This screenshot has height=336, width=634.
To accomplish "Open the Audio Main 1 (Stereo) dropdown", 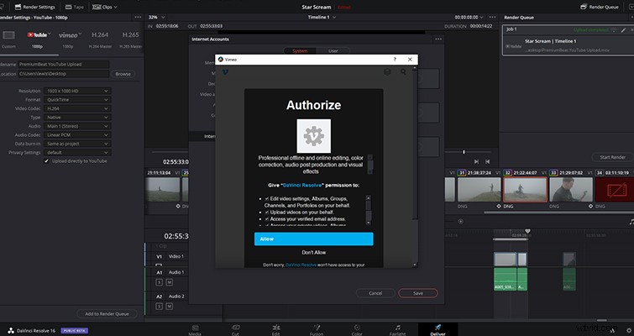I will (x=77, y=126).
